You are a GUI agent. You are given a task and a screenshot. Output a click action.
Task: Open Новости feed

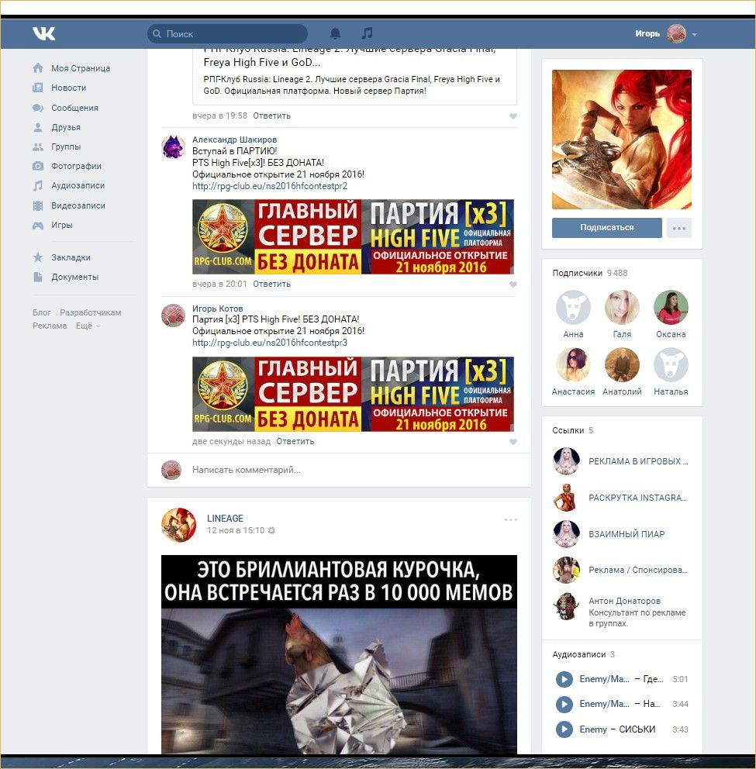tap(69, 88)
